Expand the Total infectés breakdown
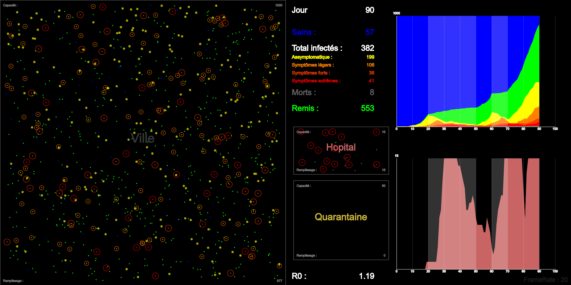Viewport: 571px width, 285px height. (x=317, y=48)
